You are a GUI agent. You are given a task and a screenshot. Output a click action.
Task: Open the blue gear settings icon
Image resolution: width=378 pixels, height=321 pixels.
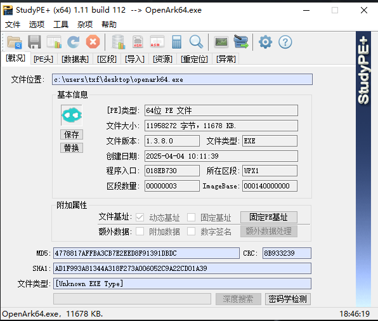click(265, 42)
